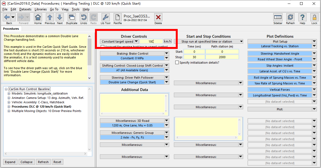This screenshot has width=321, height=168.
Task: Open 2 Axle - Fx, Fy, Fz link
Action: pos(132,137)
